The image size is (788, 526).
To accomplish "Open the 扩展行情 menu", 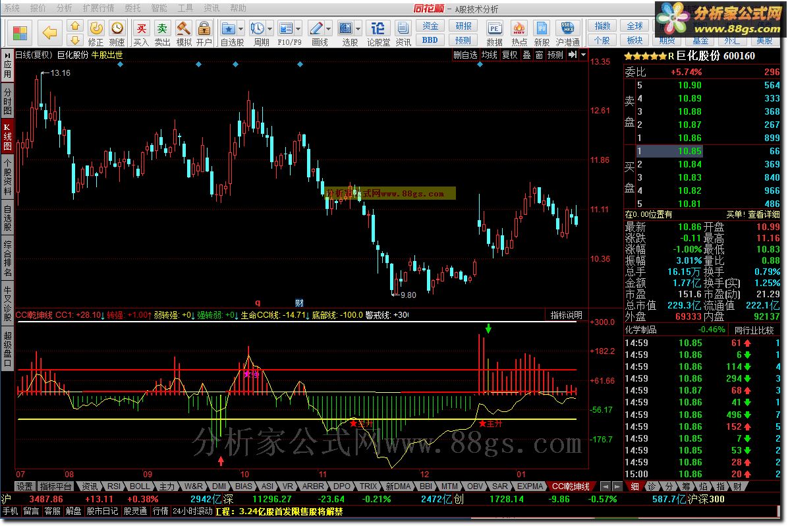I will click(98, 8).
